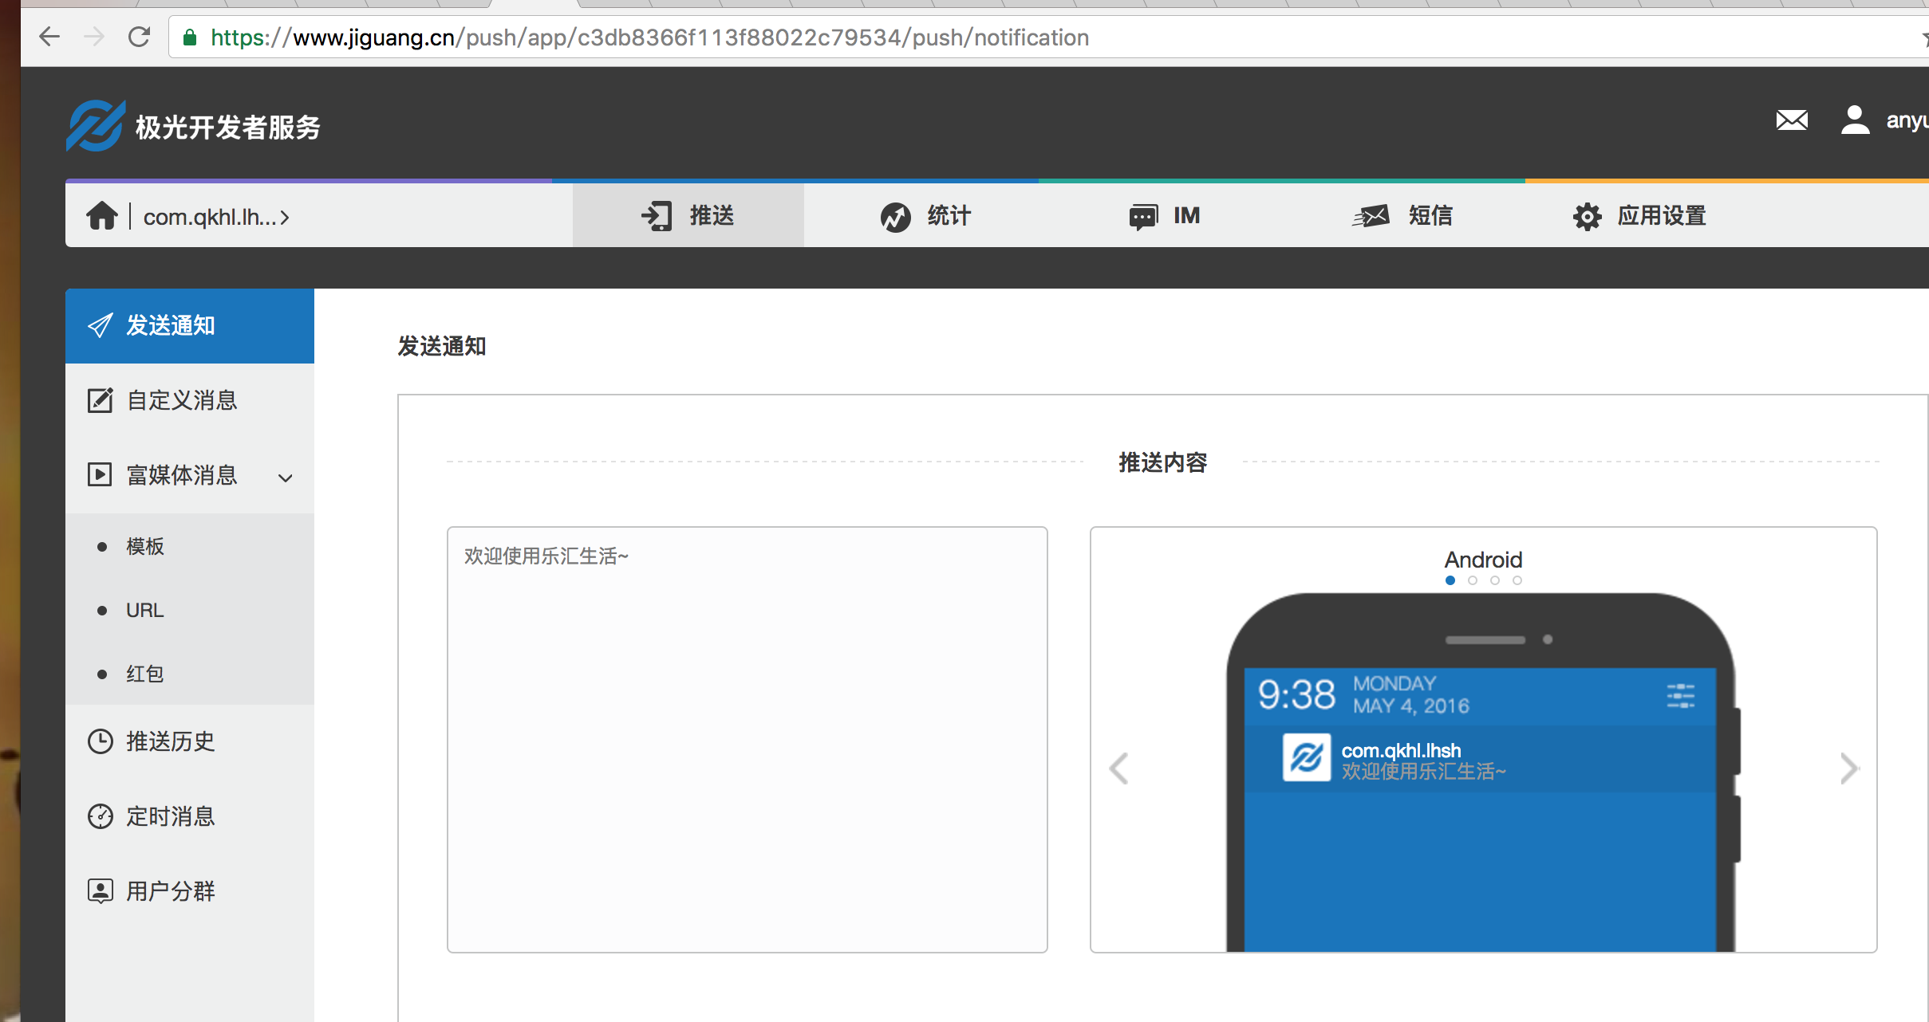The width and height of the screenshot is (1929, 1022).
Task: Click the 推送 login-arrow icon
Action: 657,216
